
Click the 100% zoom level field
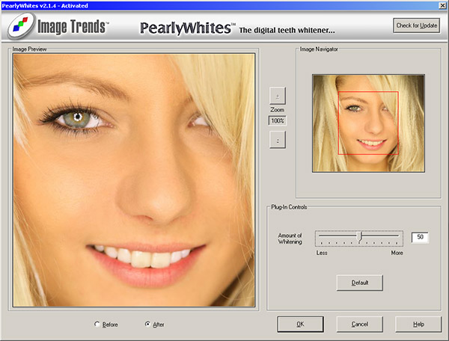coord(278,120)
